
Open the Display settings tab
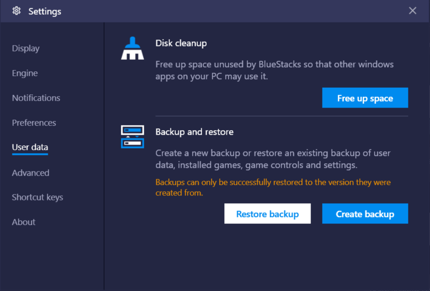[x=26, y=48]
